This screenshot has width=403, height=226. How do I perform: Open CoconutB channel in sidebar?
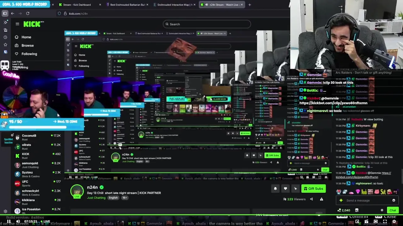tap(37, 137)
